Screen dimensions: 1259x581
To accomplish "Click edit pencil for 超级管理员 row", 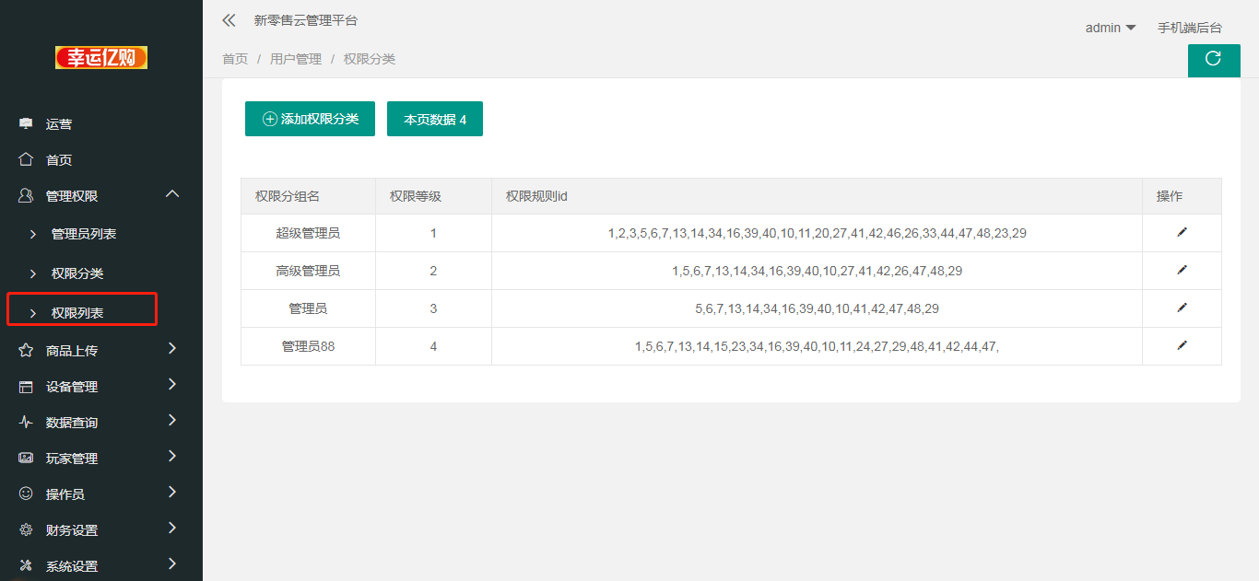I will 1182,233.
